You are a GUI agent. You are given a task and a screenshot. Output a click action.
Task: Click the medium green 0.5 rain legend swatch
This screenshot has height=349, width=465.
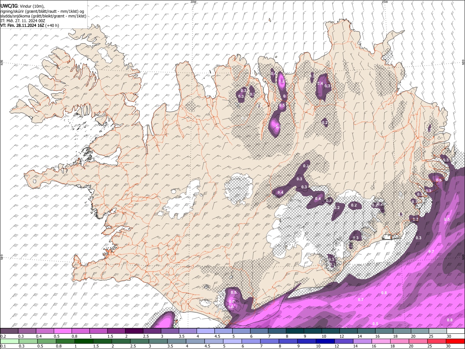(47, 341)
